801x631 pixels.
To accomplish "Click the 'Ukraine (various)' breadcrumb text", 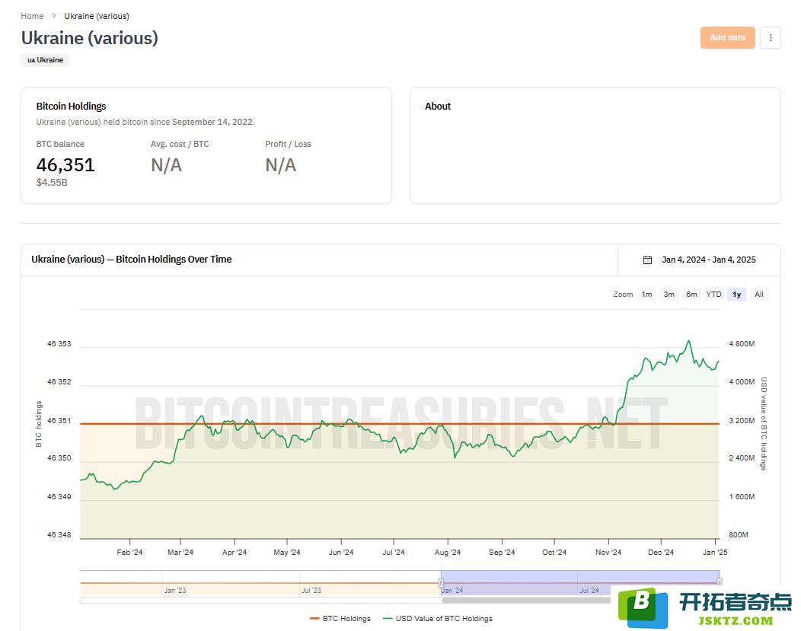I will pos(97,16).
